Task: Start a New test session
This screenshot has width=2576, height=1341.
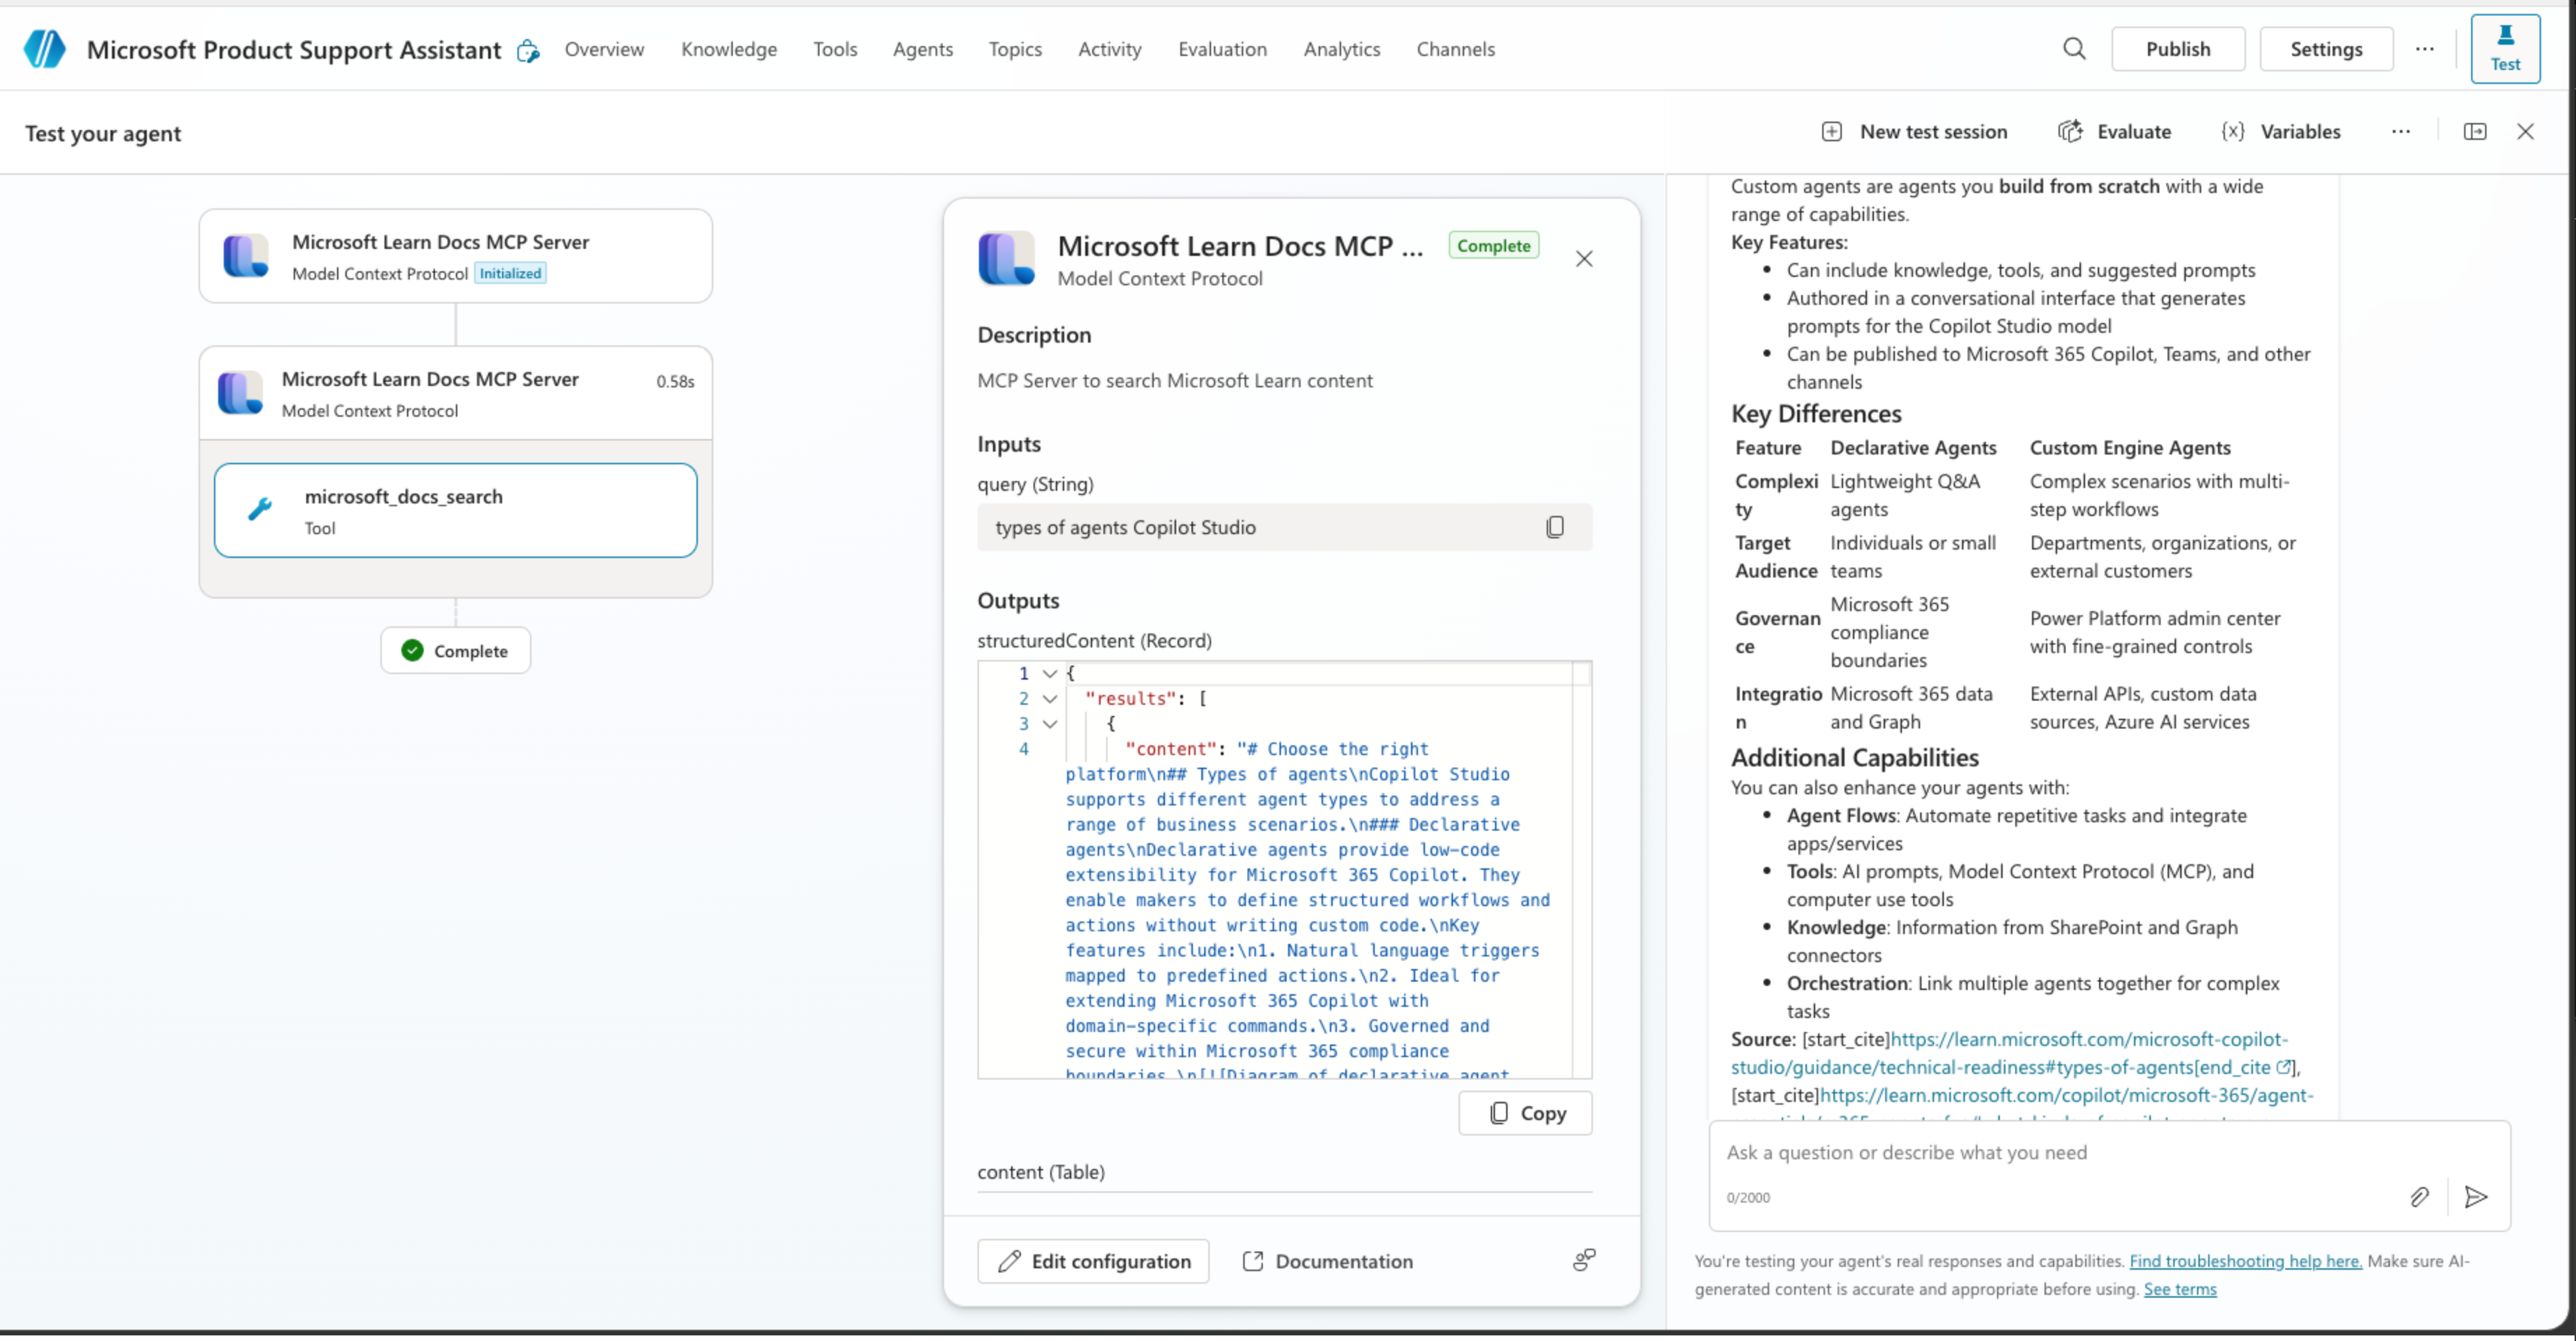Action: [x=1914, y=132]
